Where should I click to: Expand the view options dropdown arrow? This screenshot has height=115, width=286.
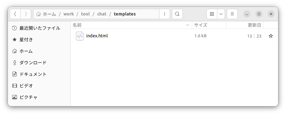[x=221, y=14]
